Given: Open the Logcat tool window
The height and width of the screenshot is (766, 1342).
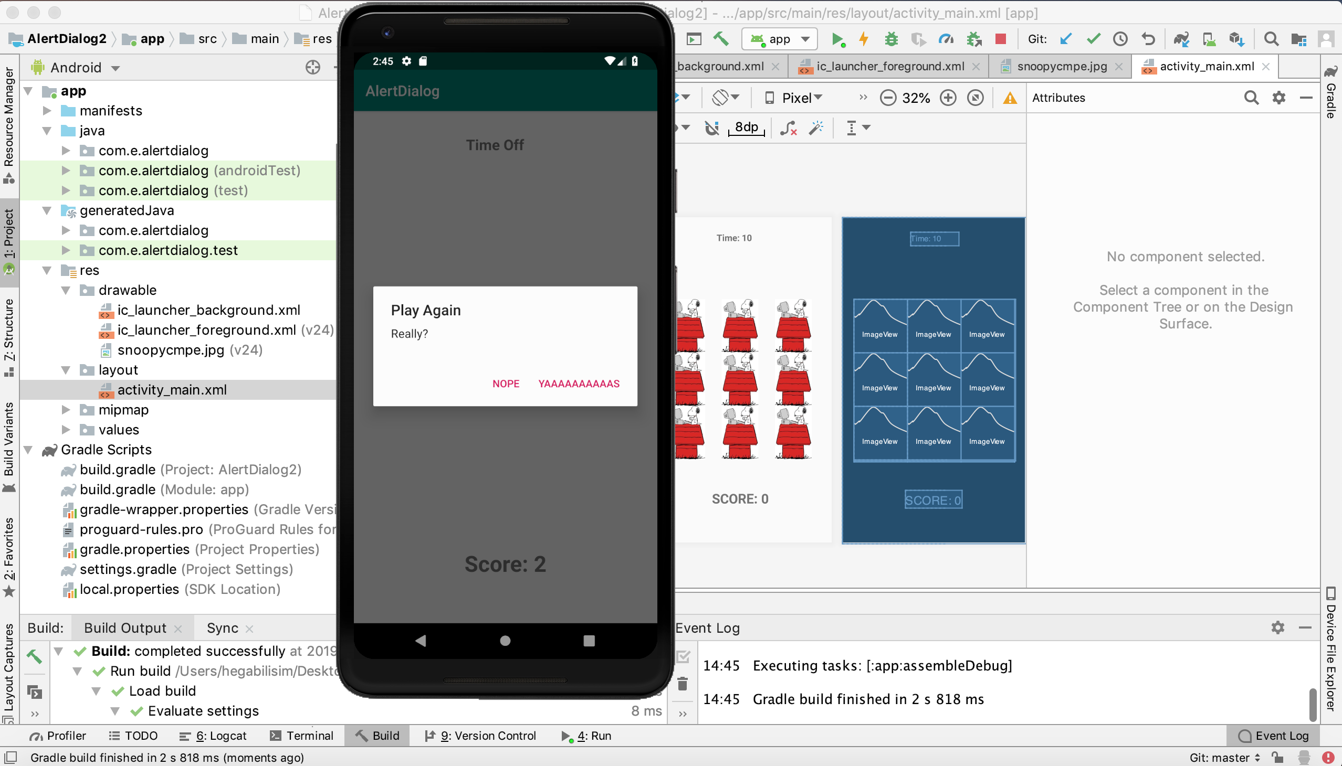Looking at the screenshot, I should pyautogui.click(x=213, y=736).
